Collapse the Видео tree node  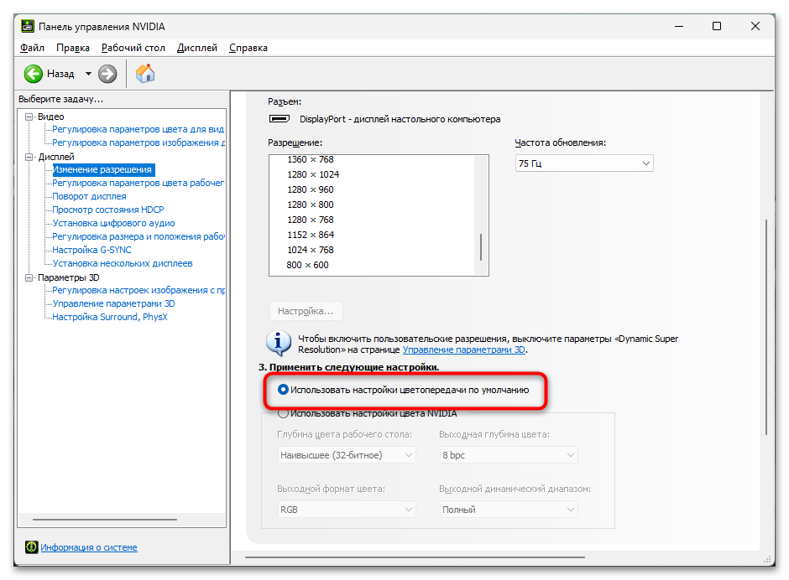pos(29,117)
